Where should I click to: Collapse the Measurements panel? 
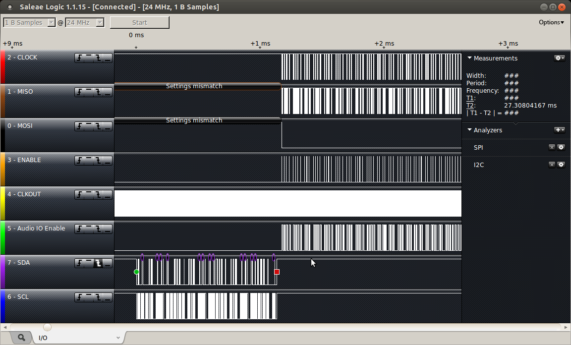469,58
